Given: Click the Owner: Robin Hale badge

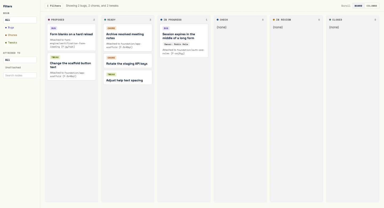Looking at the screenshot, I should (x=176, y=44).
